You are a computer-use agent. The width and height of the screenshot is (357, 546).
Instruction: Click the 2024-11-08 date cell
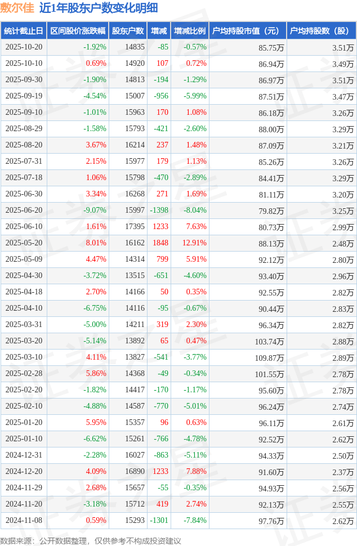[24, 521]
